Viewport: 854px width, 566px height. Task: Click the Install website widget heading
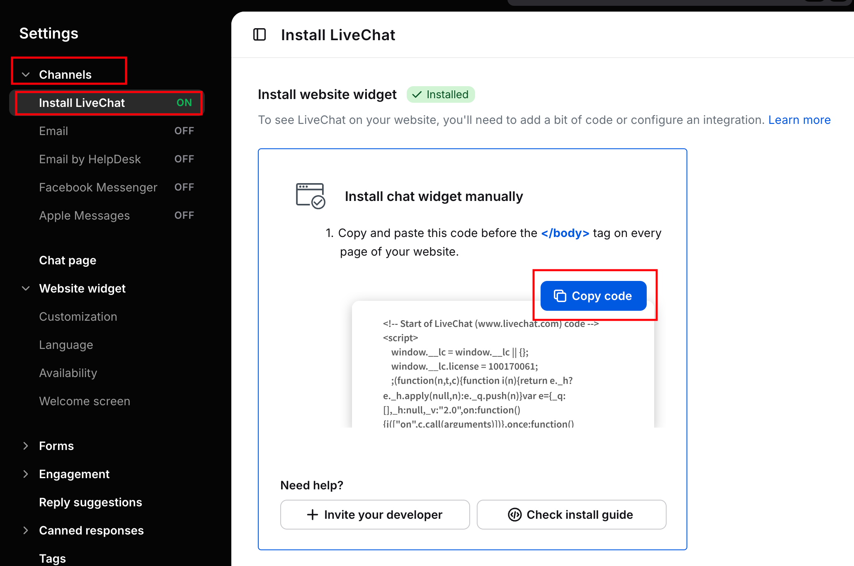pos(327,94)
